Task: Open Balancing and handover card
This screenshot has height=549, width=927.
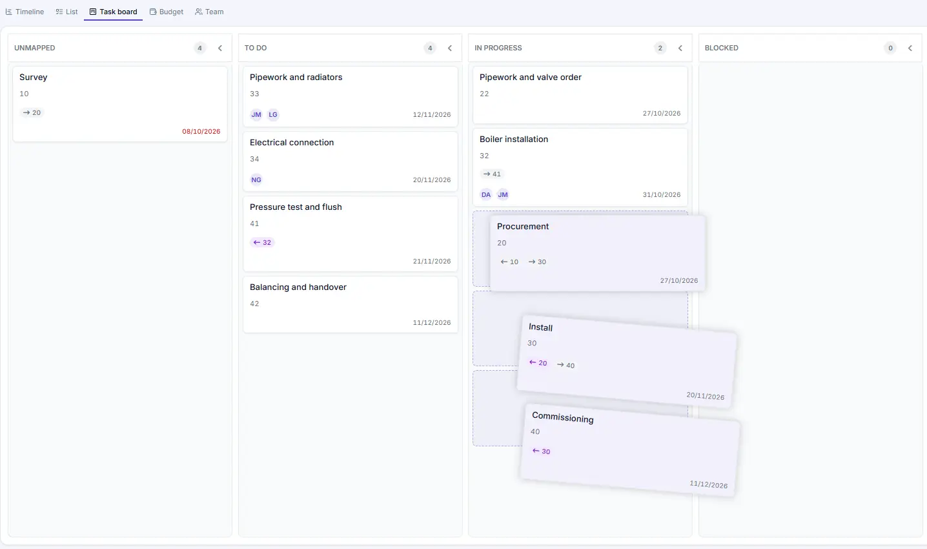Action: click(x=351, y=305)
